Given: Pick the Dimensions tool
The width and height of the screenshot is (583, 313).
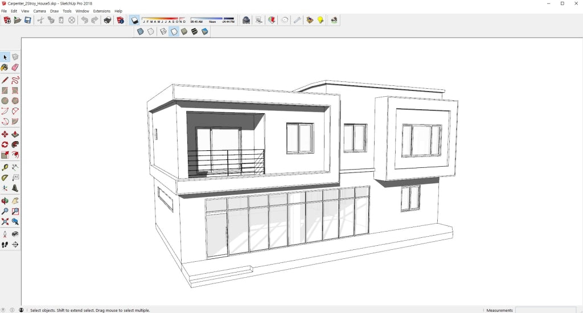Looking at the screenshot, I should (x=15, y=168).
